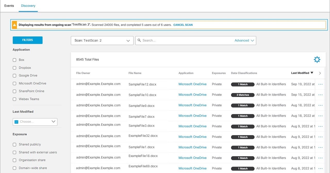Open the Scan: TestScan 2 dropdown
The width and height of the screenshot is (330, 173).
coord(102,41)
